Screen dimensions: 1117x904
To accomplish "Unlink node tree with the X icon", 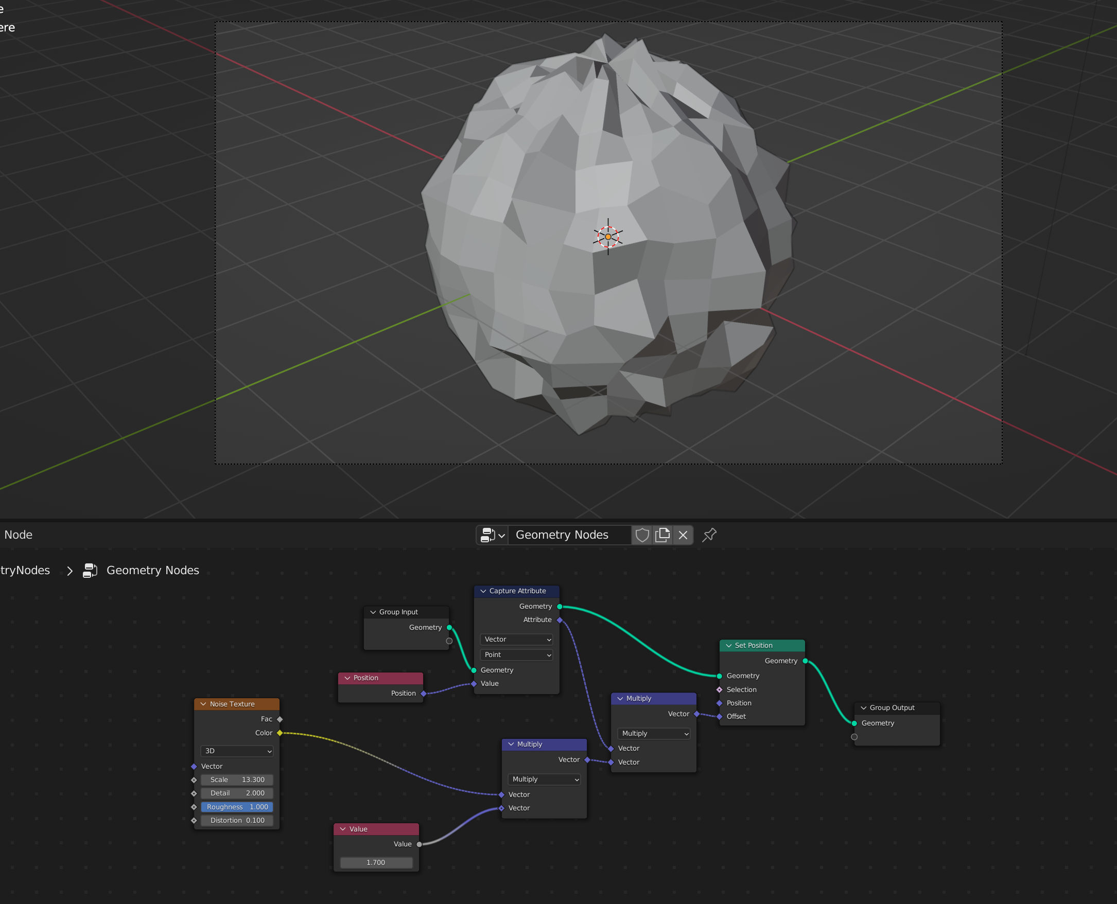I will (683, 535).
